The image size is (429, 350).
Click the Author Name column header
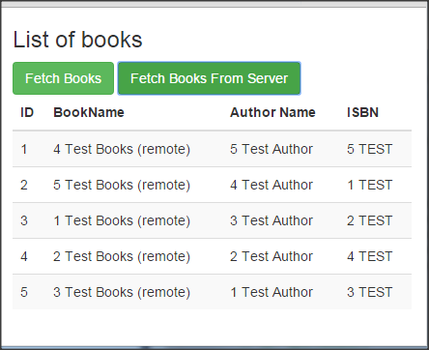[x=272, y=112]
